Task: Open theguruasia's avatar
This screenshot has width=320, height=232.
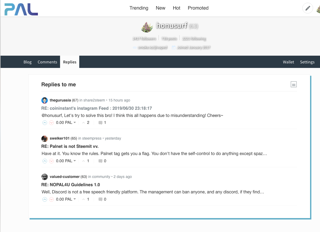Action: 45,100
